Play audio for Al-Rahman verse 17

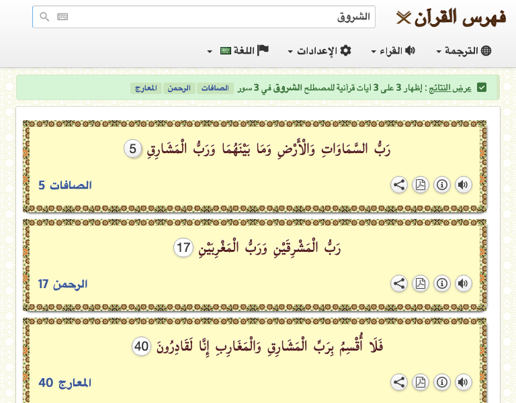[x=463, y=283]
